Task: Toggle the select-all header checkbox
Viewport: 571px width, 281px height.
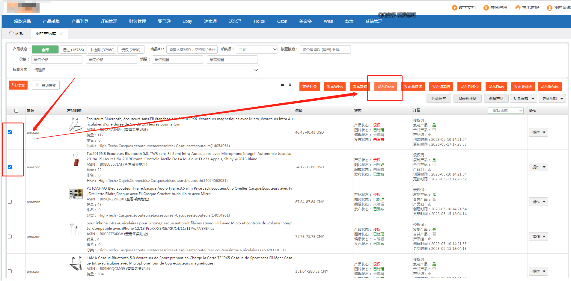Action: click(16, 111)
